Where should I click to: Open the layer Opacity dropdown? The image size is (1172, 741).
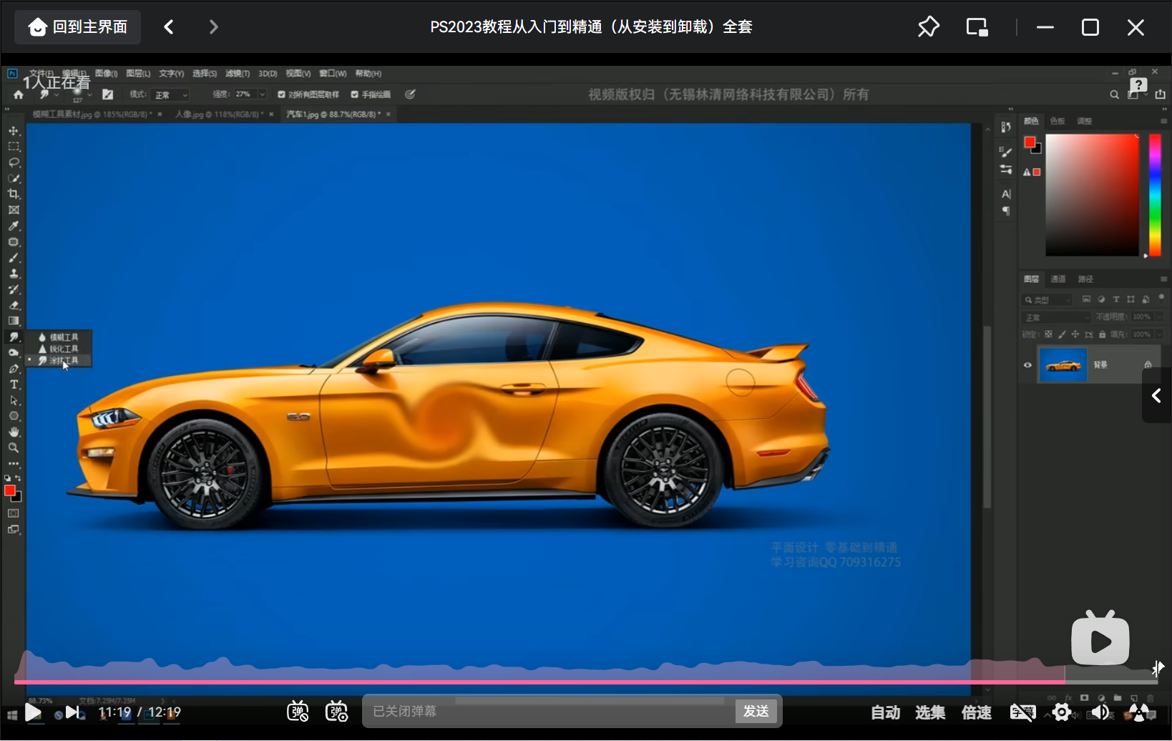[x=1159, y=316]
